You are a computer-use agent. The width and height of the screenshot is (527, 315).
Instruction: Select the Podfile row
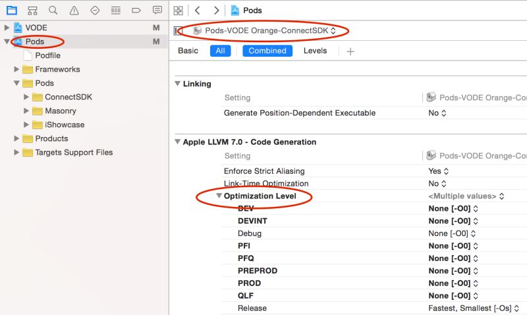84,55
